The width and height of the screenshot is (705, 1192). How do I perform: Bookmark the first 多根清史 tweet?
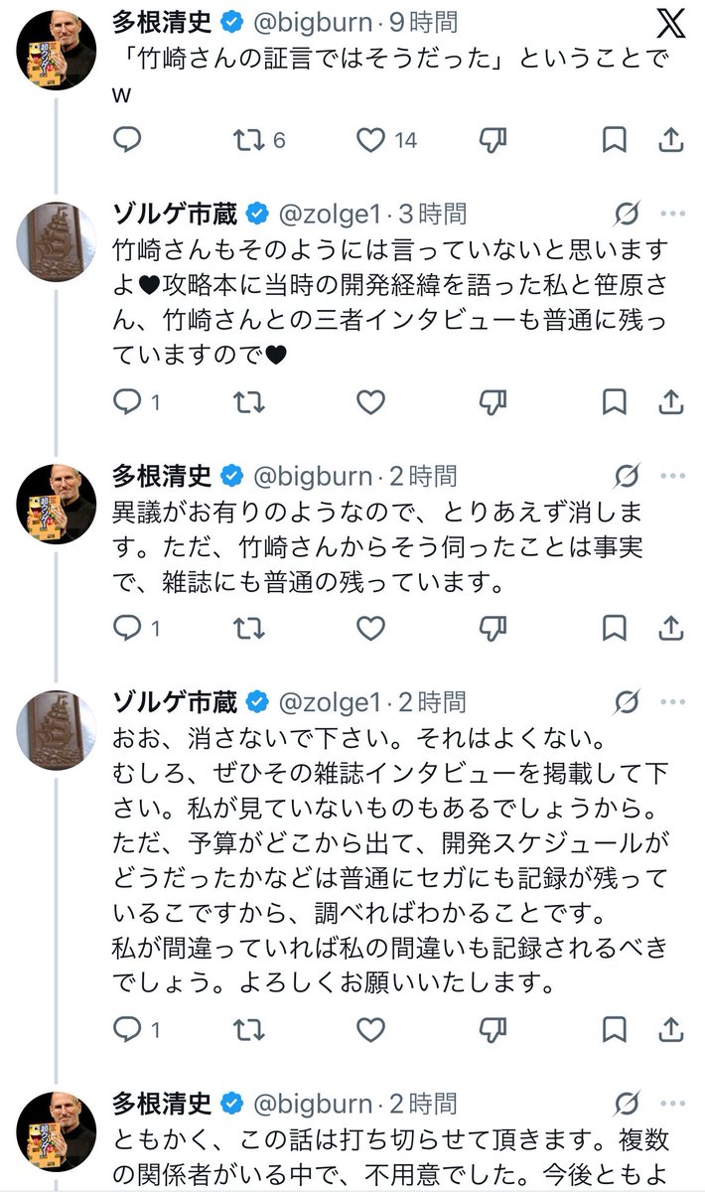point(615,140)
